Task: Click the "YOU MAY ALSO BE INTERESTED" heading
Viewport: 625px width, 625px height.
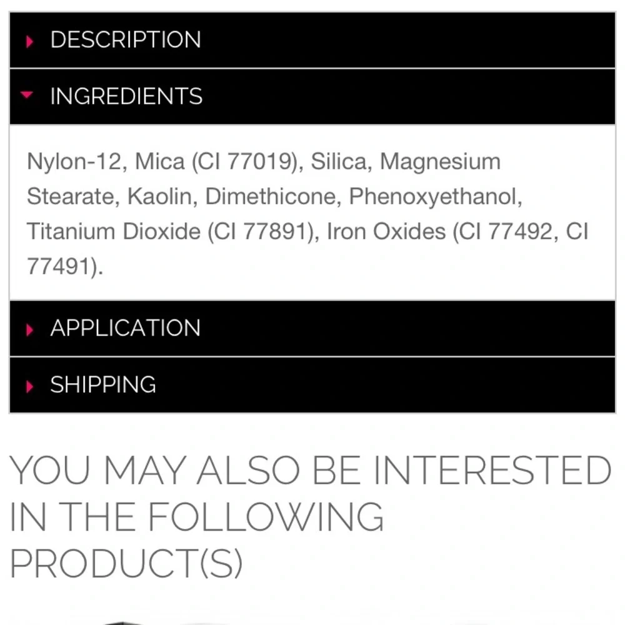Action: coord(310,471)
